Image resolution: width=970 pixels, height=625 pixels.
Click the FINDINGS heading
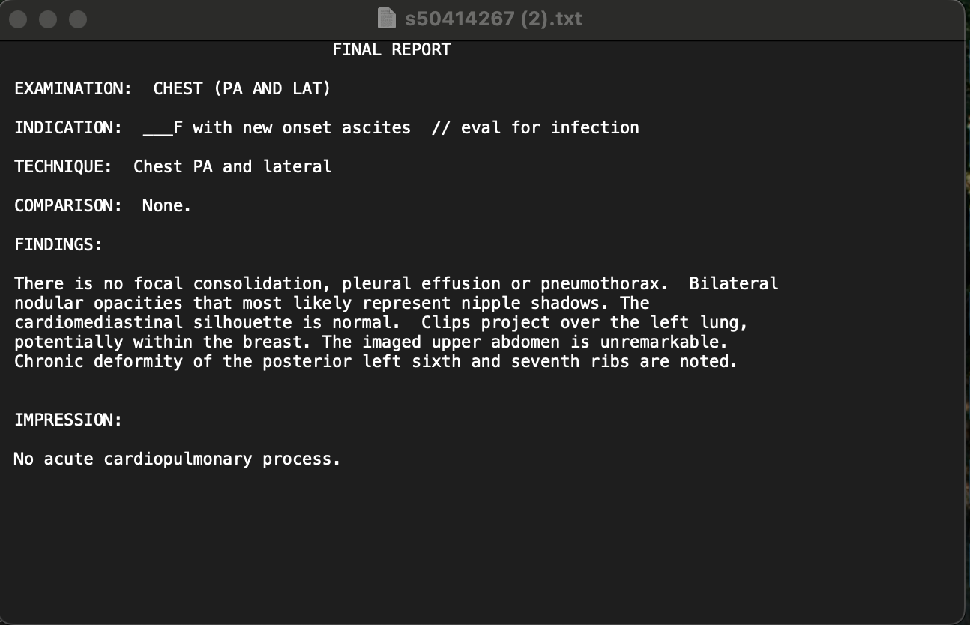[x=58, y=245]
